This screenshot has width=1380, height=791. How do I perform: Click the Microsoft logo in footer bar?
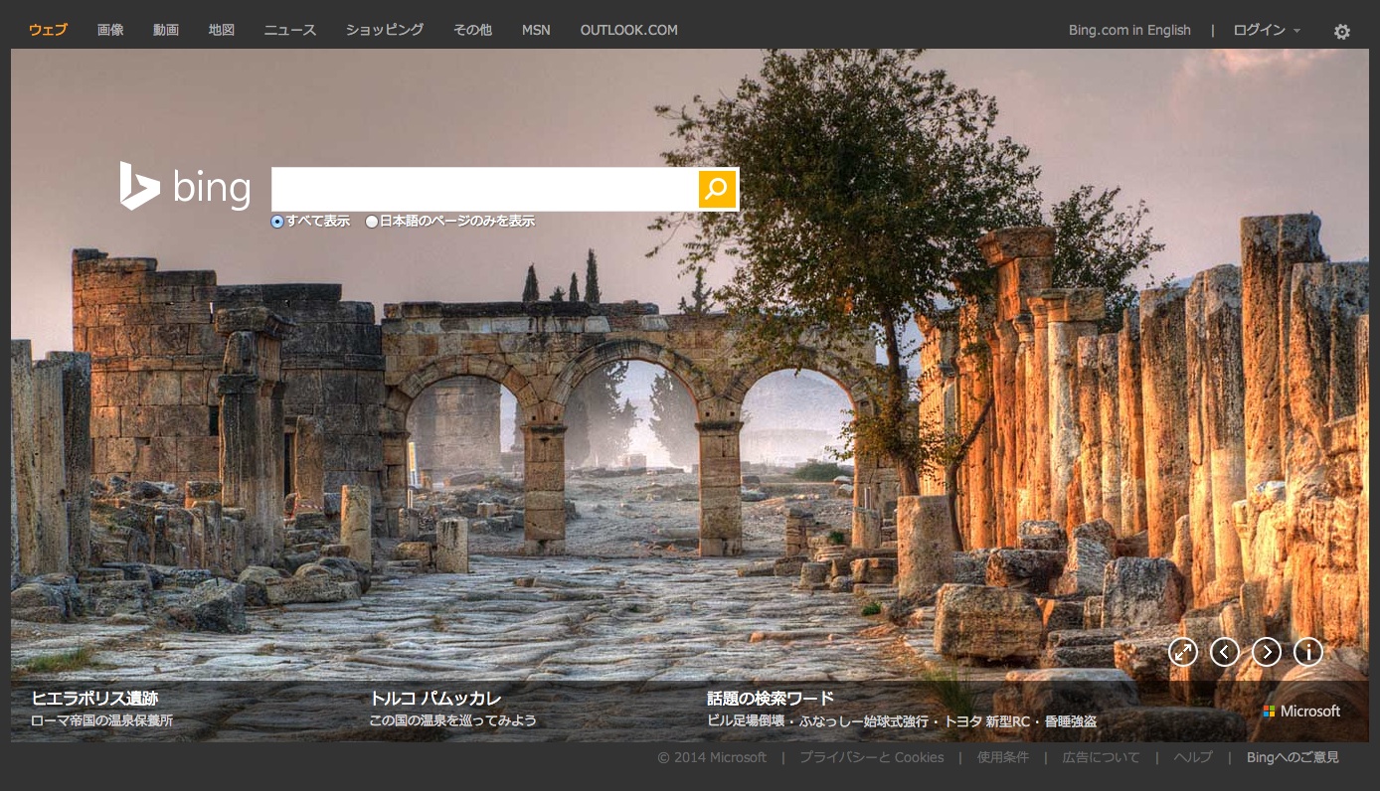pyautogui.click(x=1301, y=712)
